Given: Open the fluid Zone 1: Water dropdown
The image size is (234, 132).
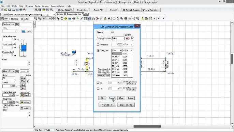Looking at the screenshot, I should point(32,14).
